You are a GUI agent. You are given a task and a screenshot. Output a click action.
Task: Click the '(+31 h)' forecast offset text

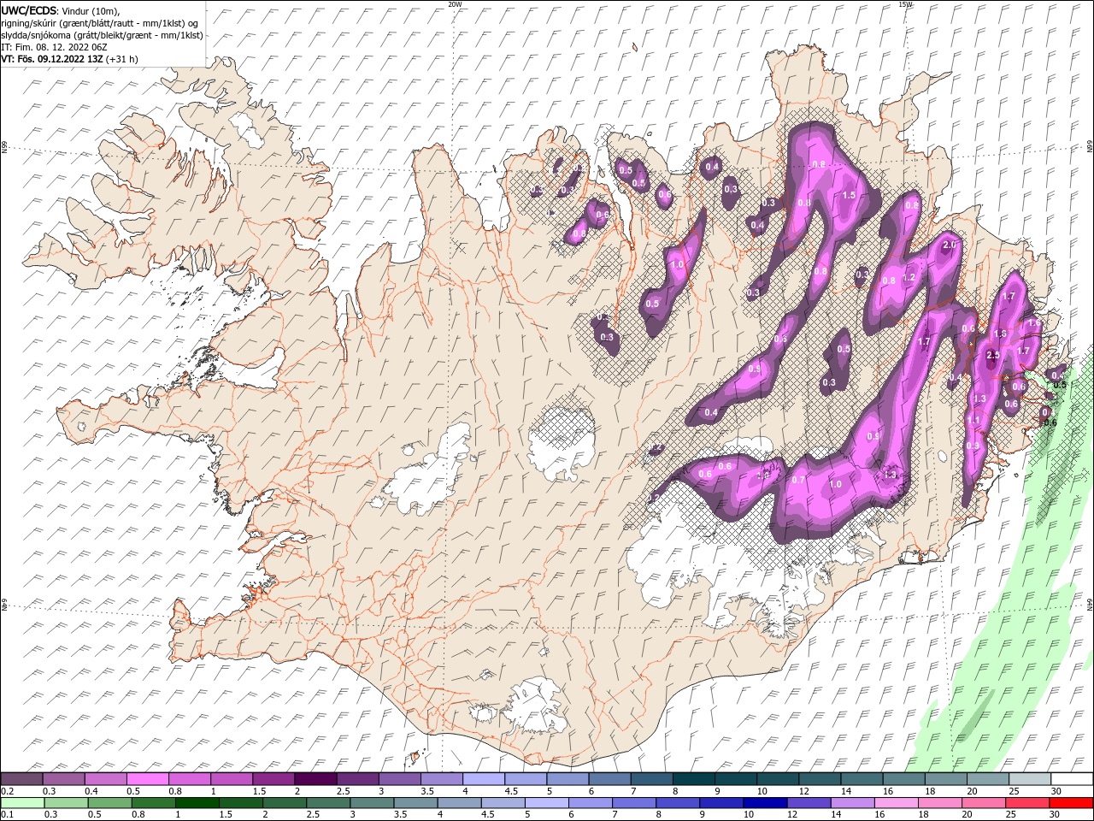[122, 59]
